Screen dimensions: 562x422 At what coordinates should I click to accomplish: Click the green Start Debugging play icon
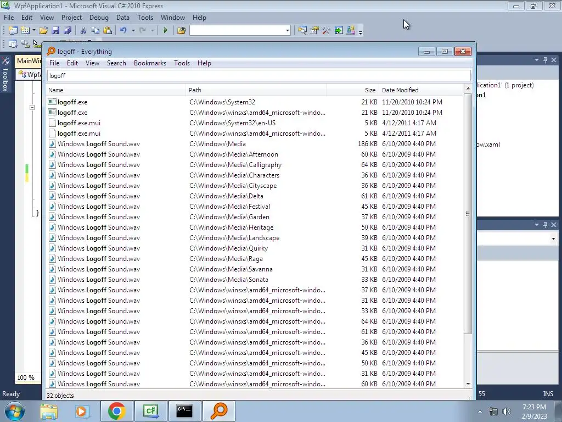[x=166, y=31]
